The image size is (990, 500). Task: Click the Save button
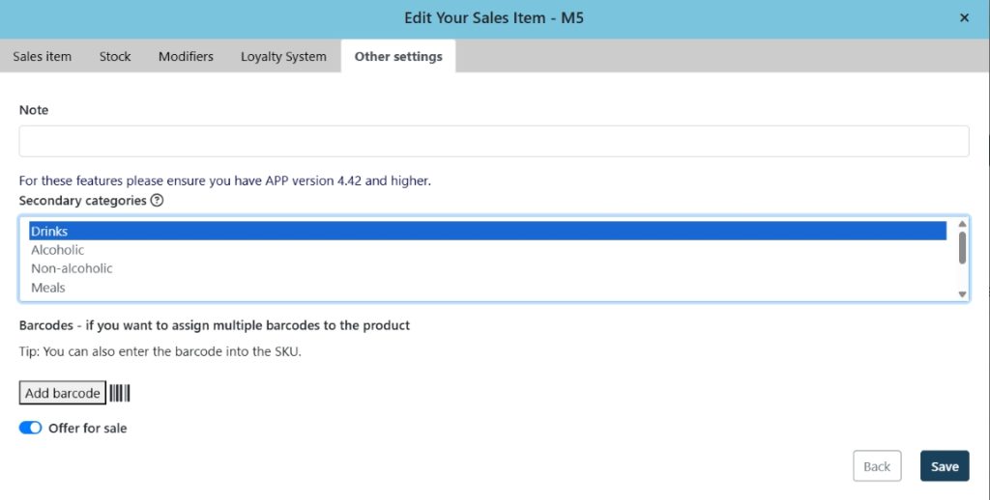click(944, 466)
